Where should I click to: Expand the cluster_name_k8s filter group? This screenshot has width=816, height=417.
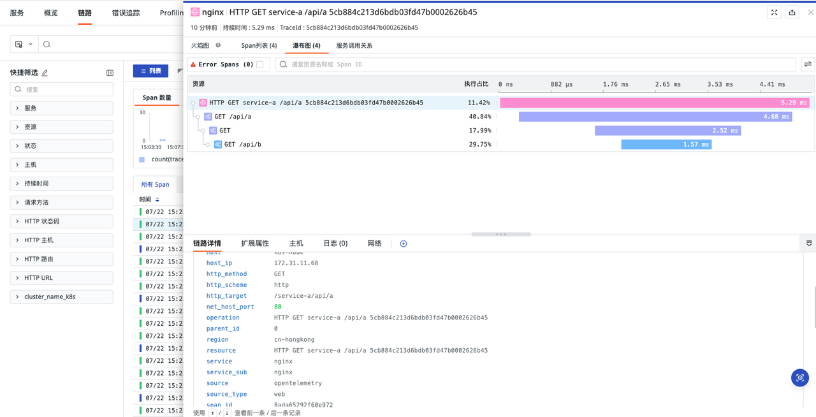[62, 296]
